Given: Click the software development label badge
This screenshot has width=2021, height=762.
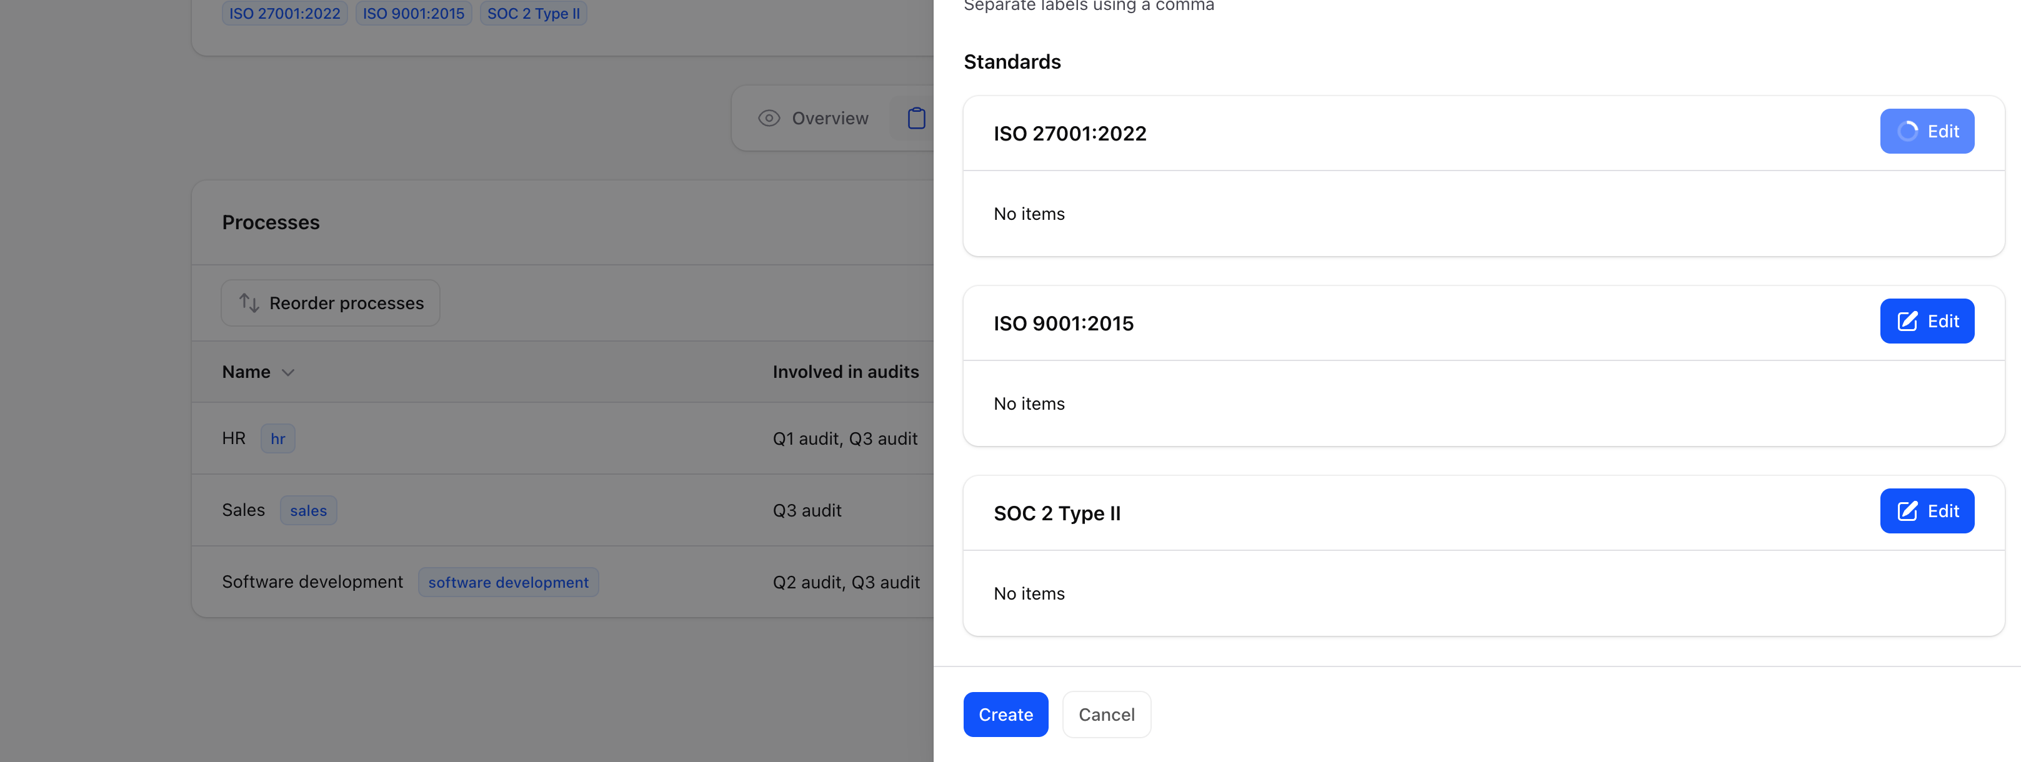Looking at the screenshot, I should coord(507,583).
